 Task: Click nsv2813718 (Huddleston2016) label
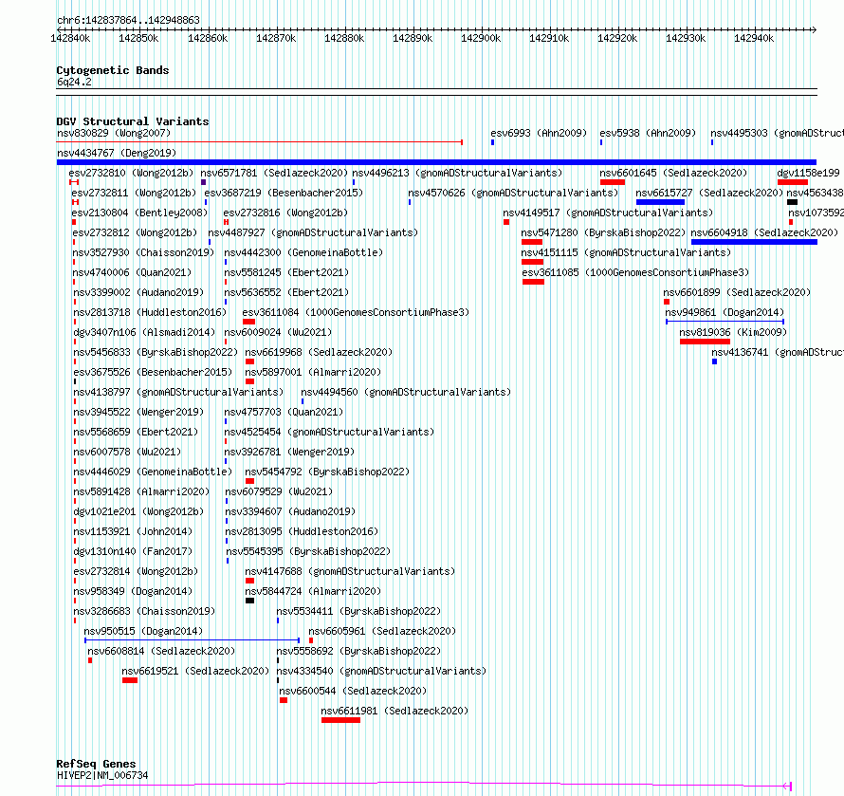(150, 312)
